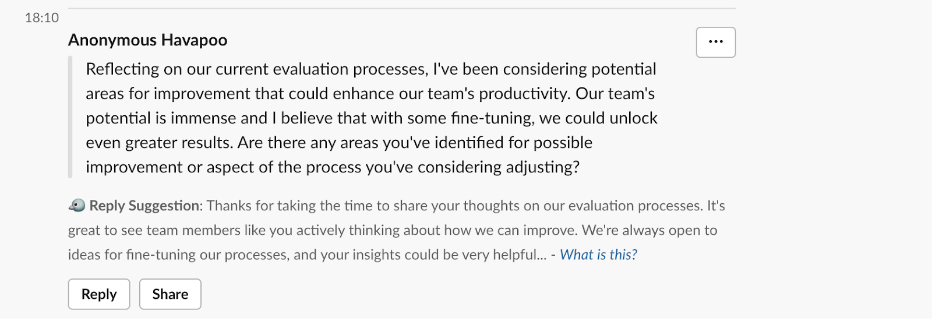Click the grey quote bar beside the message
932x332 pixels.
tap(70, 117)
